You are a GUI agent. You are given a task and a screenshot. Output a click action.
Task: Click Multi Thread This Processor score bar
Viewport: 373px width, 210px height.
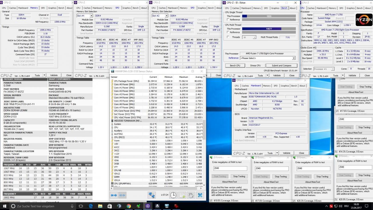(x=269, y=29)
